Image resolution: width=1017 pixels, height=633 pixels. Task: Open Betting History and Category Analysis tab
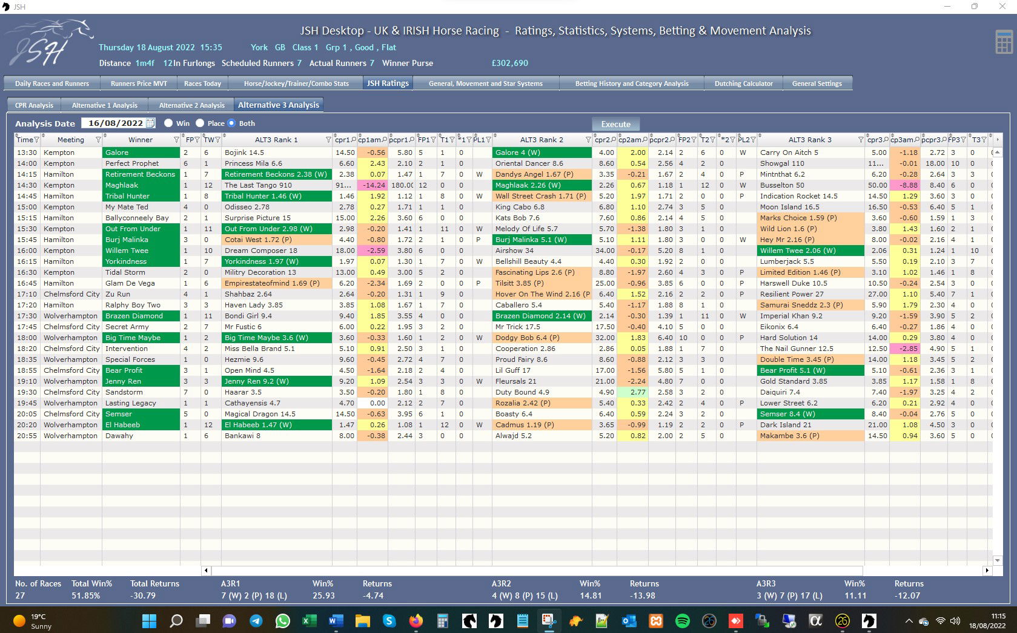632,84
